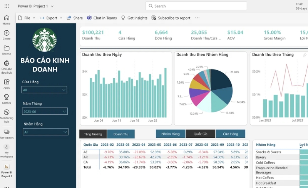Click the $15.04 AOV card
Image resolution: width=308 pixels, height=188 pixels.
[x=235, y=35]
